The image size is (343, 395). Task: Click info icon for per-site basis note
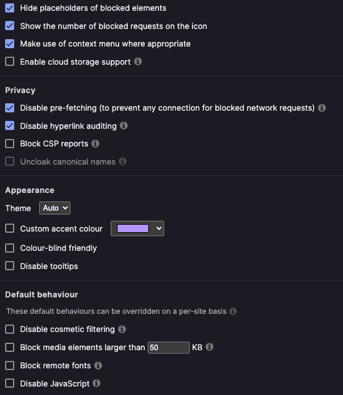pyautogui.click(x=233, y=311)
